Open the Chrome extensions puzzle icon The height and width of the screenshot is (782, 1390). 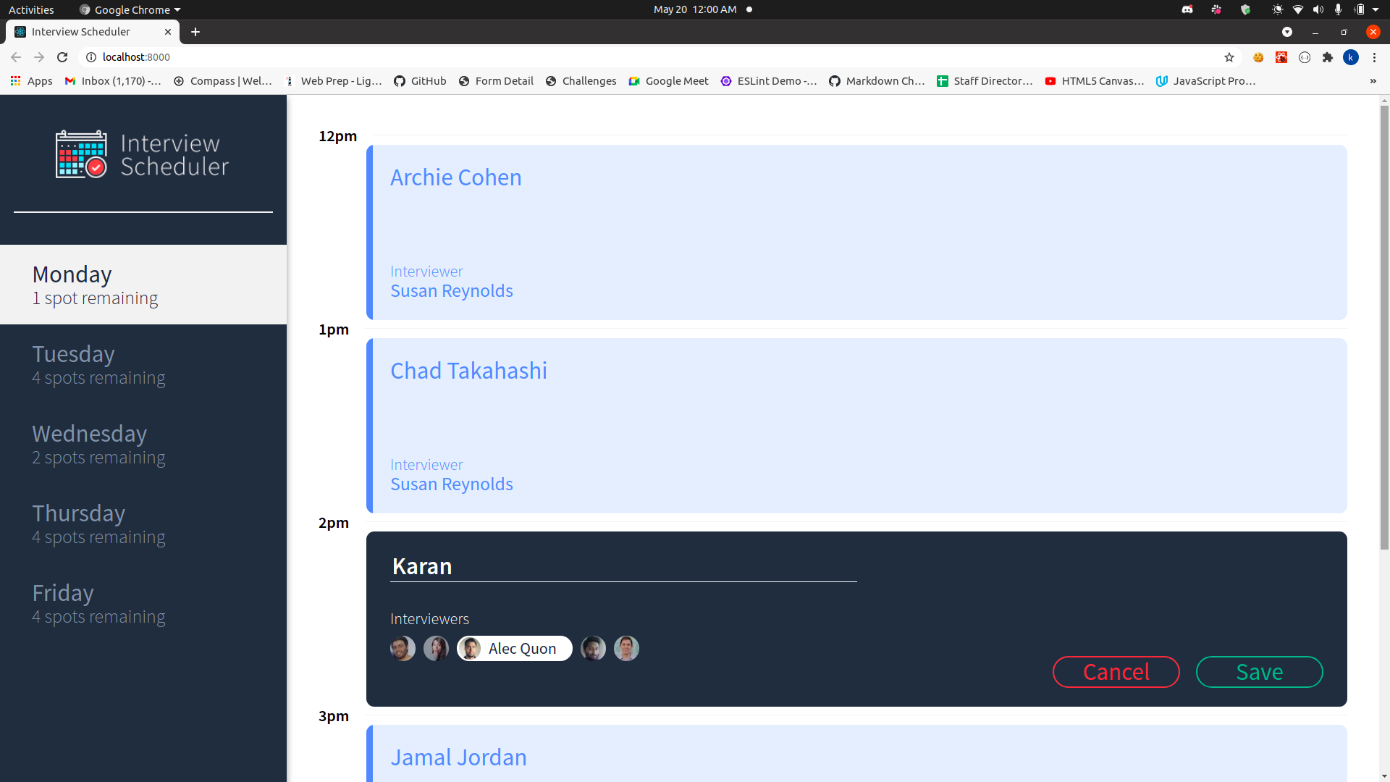(1328, 57)
